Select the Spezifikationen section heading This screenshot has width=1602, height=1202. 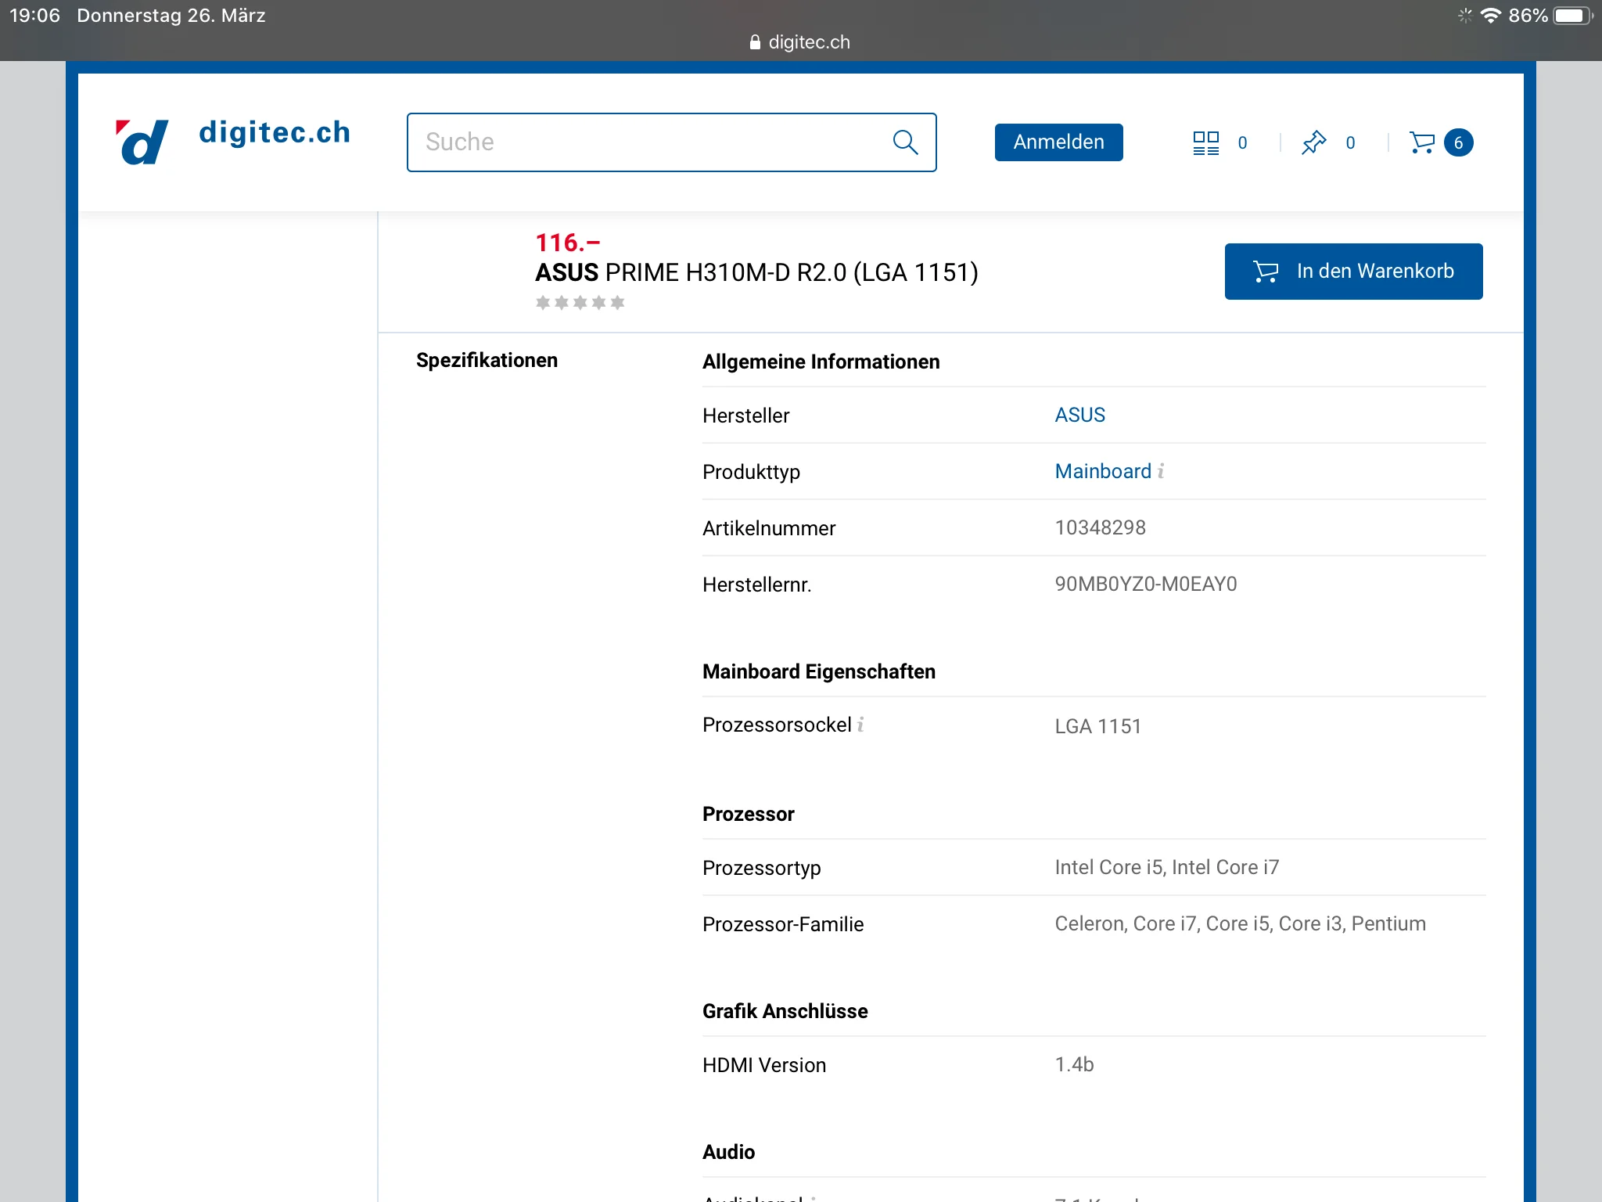coord(487,360)
